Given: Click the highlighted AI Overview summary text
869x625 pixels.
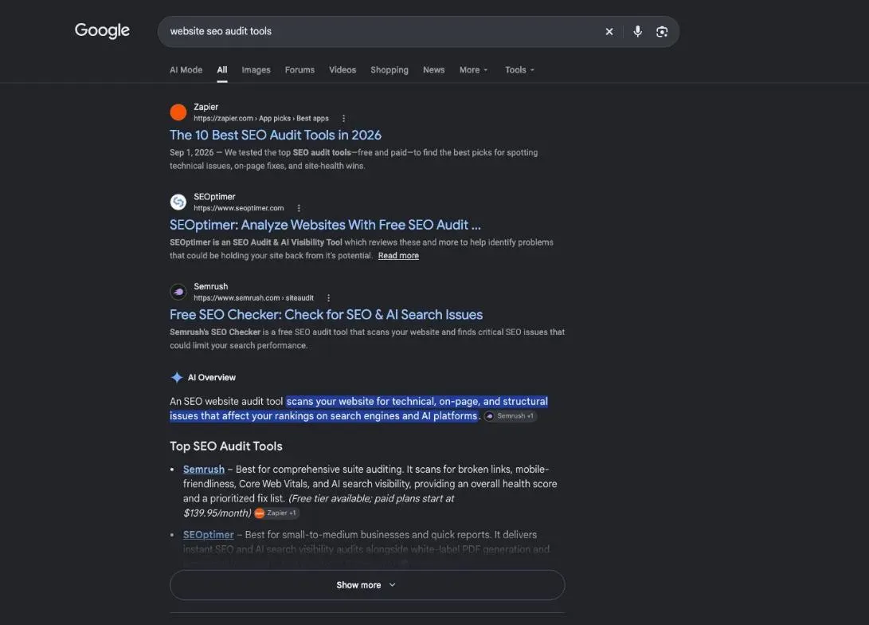Looking at the screenshot, I should point(358,409).
